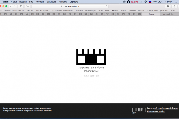Open the ОЛЬГА ГРИДИНА bookmark
This screenshot has width=179, height=119.
pos(43,11)
